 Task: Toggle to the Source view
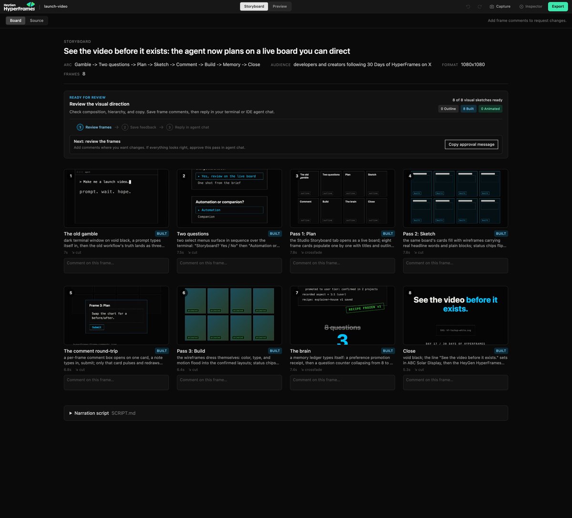(x=37, y=20)
